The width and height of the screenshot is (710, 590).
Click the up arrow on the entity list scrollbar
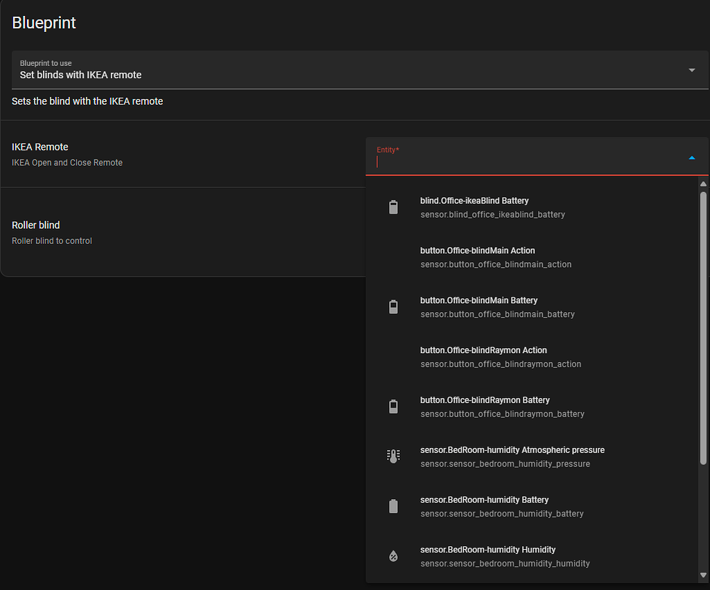[703, 184]
